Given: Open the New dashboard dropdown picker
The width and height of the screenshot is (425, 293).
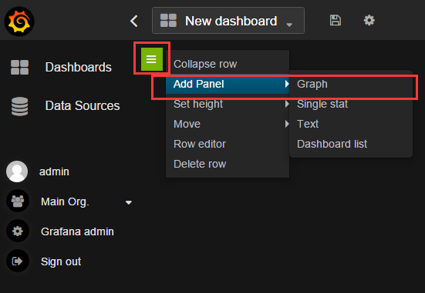Looking at the screenshot, I should click(x=228, y=21).
